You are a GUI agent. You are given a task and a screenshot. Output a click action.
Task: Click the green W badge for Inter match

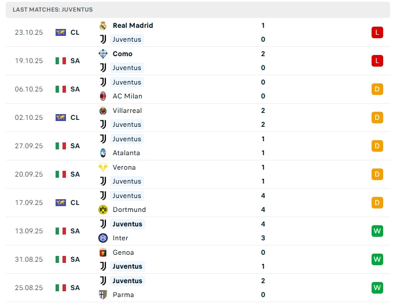click(x=377, y=231)
